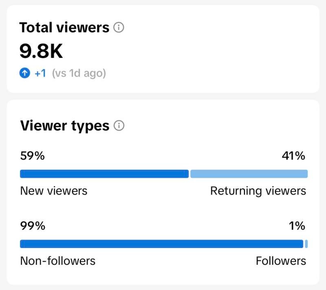Click the Viewer types heading
Viewport: 326px width, 290px height.
(64, 126)
